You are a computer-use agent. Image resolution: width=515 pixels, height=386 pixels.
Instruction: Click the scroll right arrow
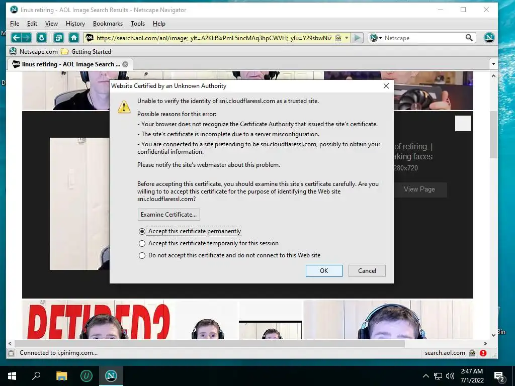pos(485,343)
